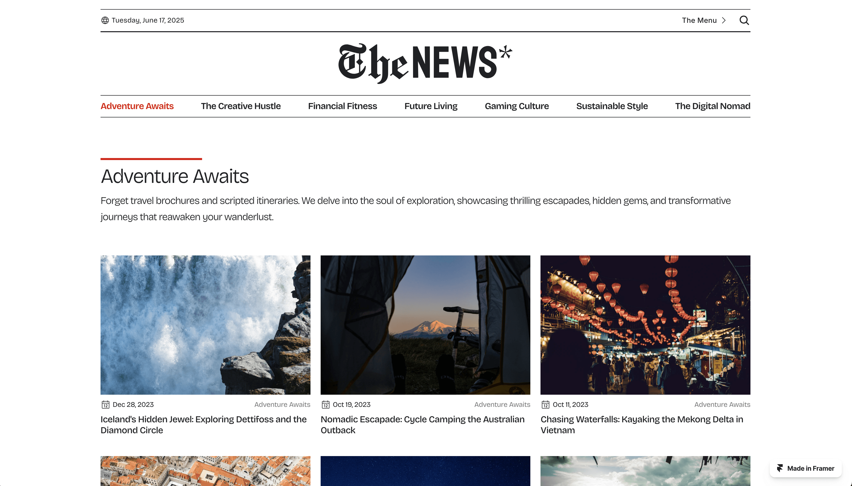Navigate to Gaming Culture

517,106
